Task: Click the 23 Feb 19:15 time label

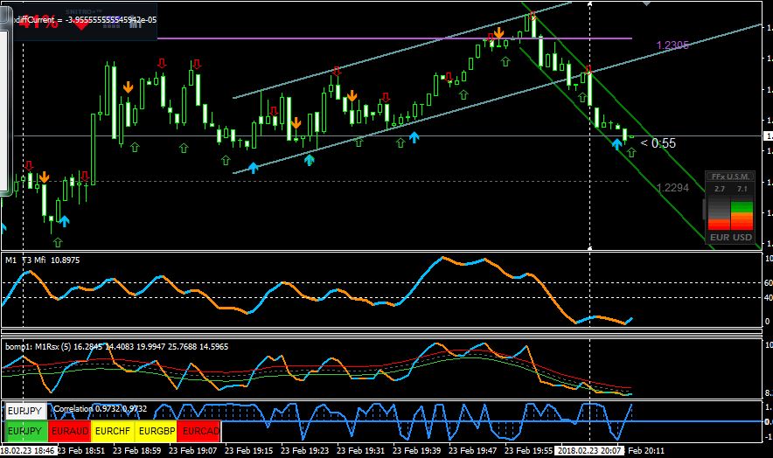Action: coord(249,451)
